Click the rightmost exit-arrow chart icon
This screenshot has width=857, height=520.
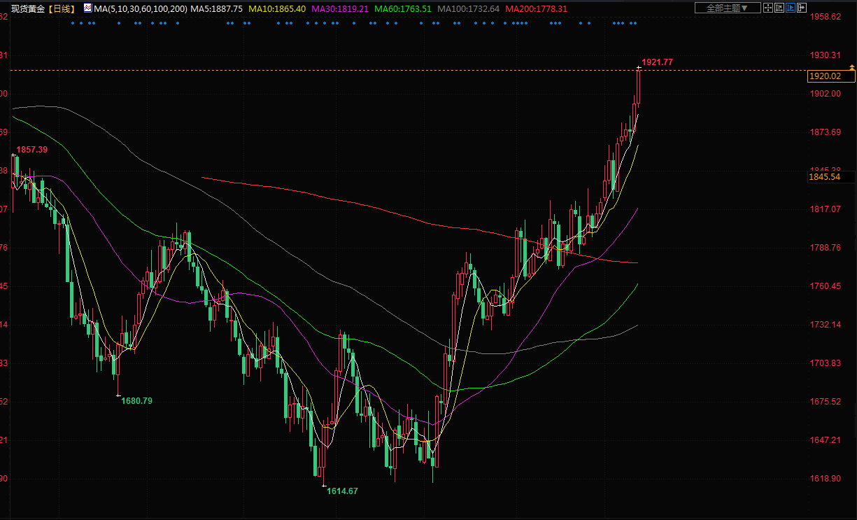(802, 8)
